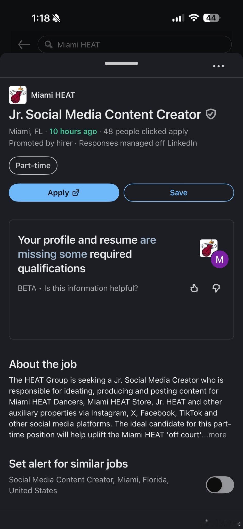Image resolution: width=243 pixels, height=529 pixels.
Task: Click the thumbs up feedback icon
Action: tap(194, 288)
